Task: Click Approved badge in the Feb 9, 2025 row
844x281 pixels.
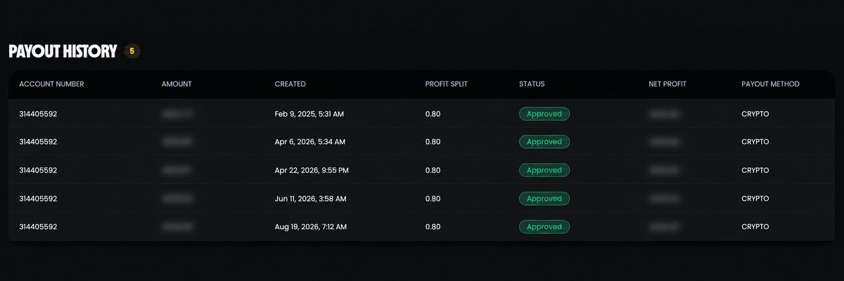Action: pos(544,114)
